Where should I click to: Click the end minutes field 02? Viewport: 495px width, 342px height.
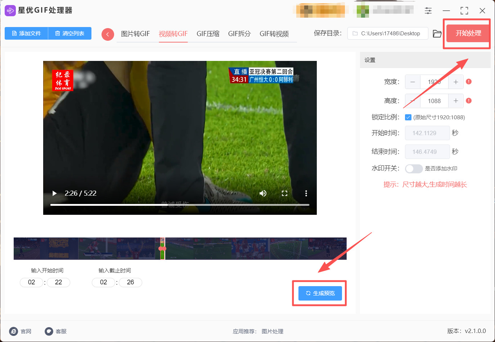[x=104, y=282]
